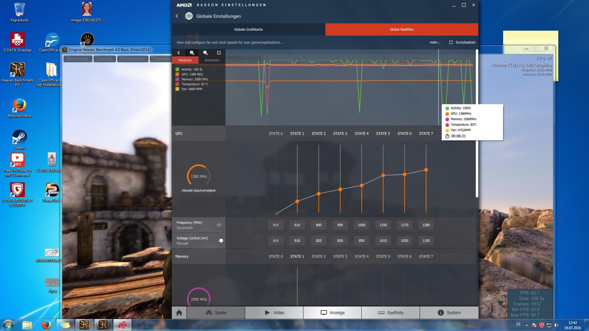Uncheck the Memory 2000 MHz checkbox
Screen dimensions: 589x331
(x=177, y=79)
